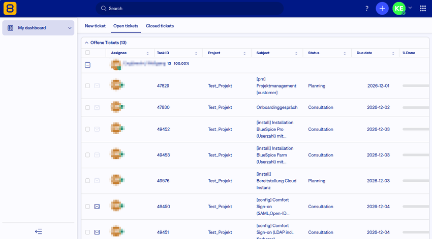432x239 pixels.
Task: Check the box for ticket 49453
Action: (x=87, y=155)
